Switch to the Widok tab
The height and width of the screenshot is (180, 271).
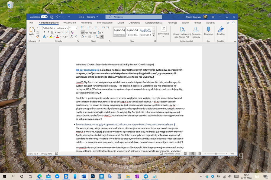185,23
